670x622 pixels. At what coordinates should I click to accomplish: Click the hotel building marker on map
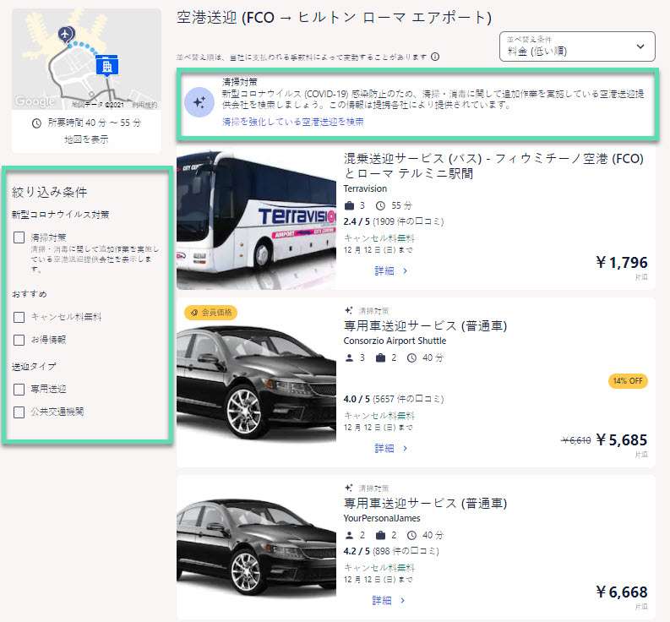pyautogui.click(x=106, y=66)
